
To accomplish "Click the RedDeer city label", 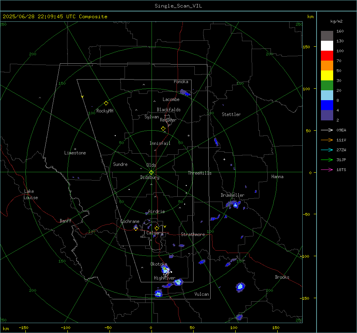I will click(168, 120).
